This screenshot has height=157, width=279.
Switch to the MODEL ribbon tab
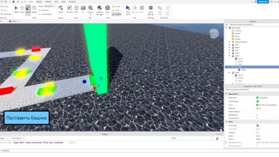point(39,2)
